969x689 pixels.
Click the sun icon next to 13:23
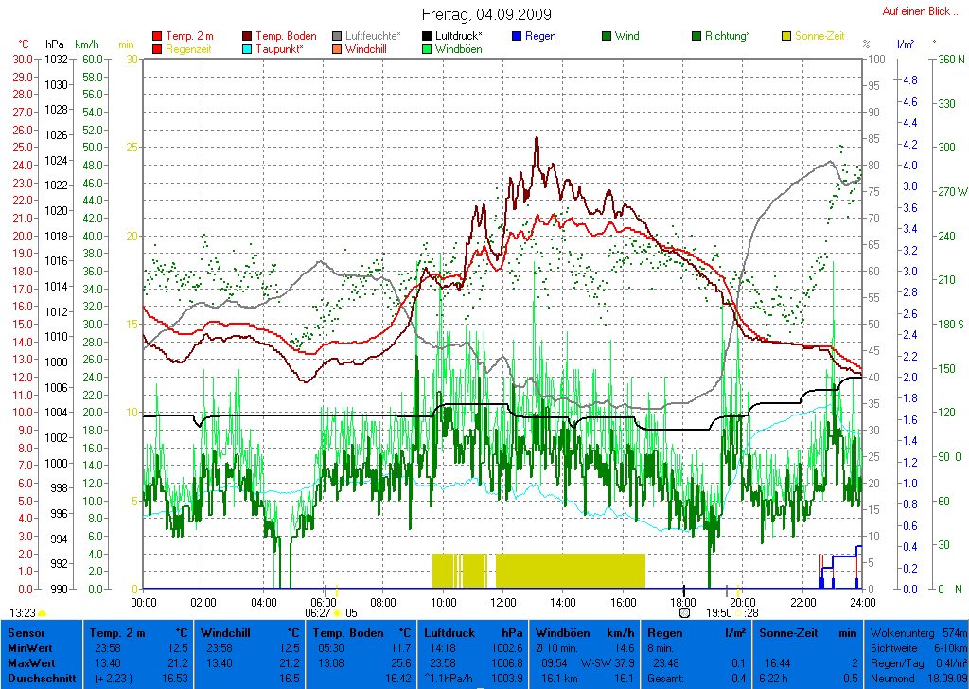(42, 613)
